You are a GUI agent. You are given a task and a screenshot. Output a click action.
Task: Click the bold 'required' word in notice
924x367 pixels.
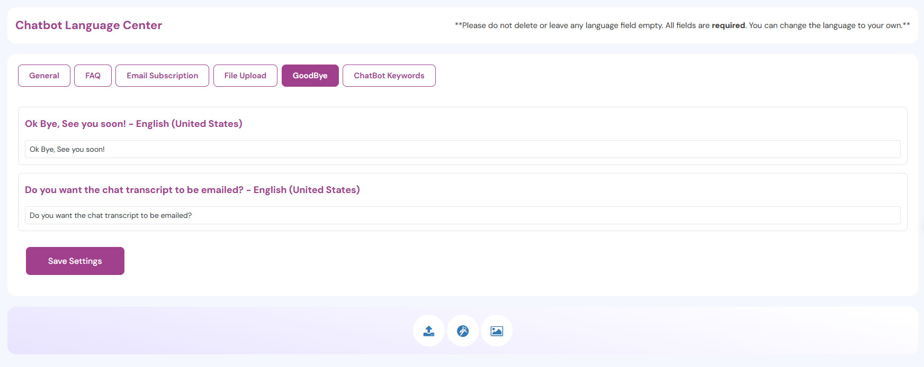(728, 25)
